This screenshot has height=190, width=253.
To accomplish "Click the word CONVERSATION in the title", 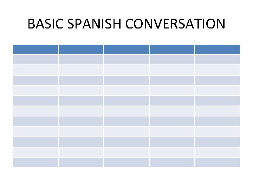I will pos(175,24).
